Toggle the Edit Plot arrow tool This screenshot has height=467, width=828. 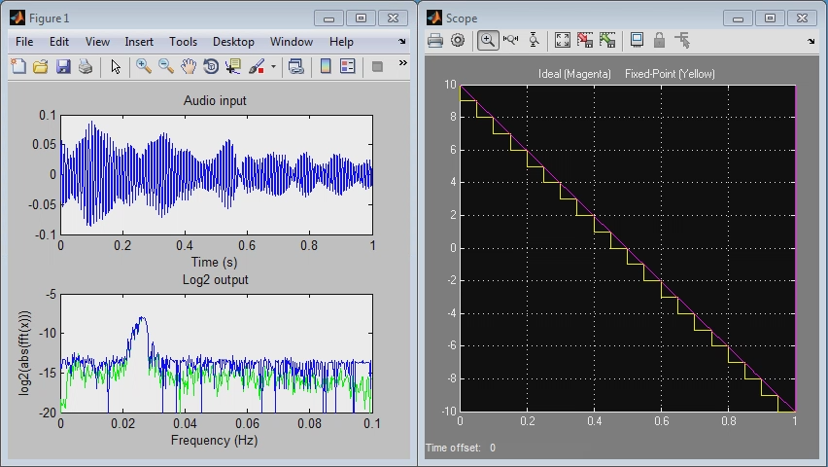[x=116, y=66]
